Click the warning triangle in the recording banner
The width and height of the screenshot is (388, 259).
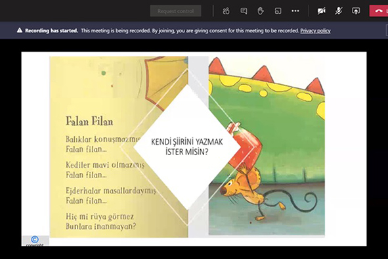click(20, 30)
